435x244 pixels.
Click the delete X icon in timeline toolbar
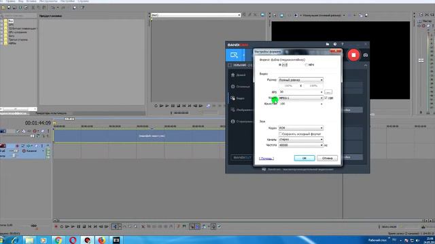click(x=143, y=226)
